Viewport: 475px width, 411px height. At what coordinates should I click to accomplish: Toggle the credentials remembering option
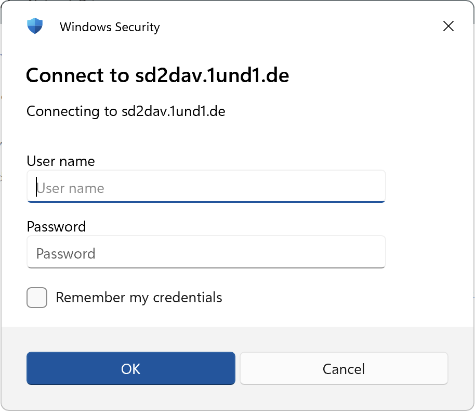coord(36,298)
